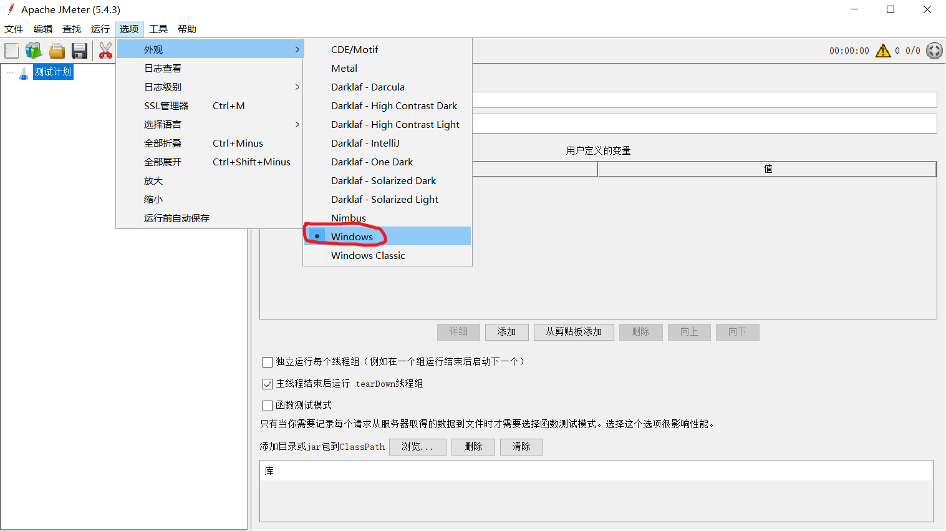Select the Windows look and feel
This screenshot has width=946, height=531.
point(387,236)
